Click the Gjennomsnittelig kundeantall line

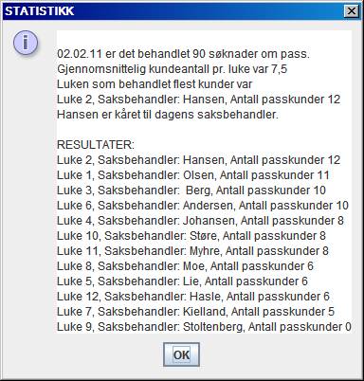[172, 69]
